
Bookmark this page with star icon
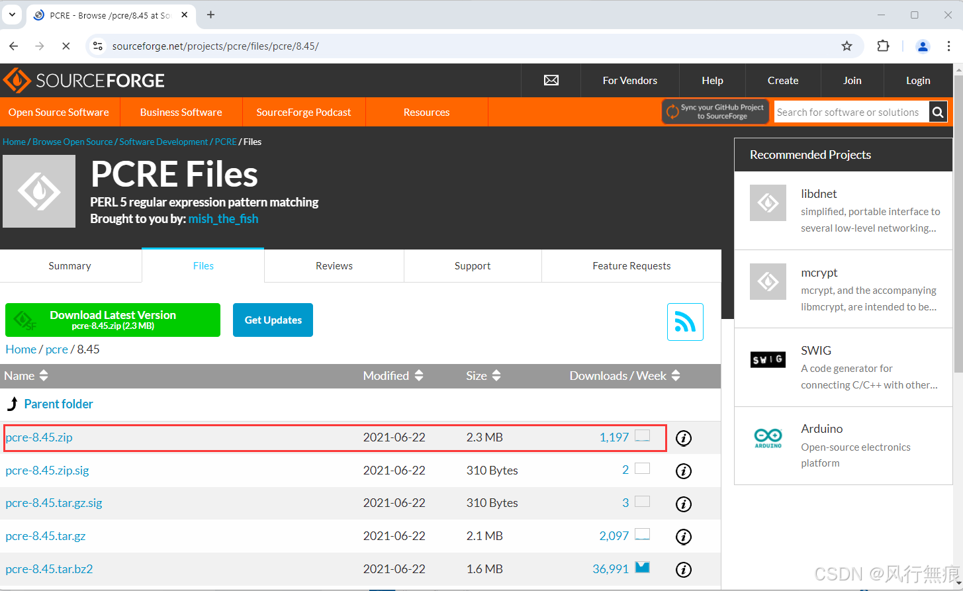(x=847, y=46)
